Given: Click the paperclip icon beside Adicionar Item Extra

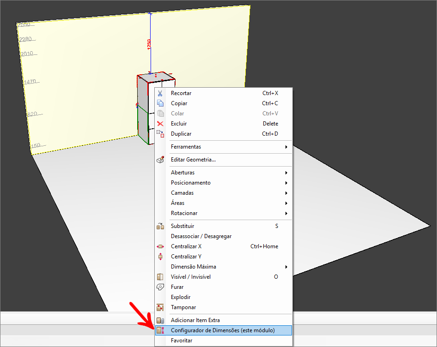Looking at the screenshot, I should coord(160,320).
